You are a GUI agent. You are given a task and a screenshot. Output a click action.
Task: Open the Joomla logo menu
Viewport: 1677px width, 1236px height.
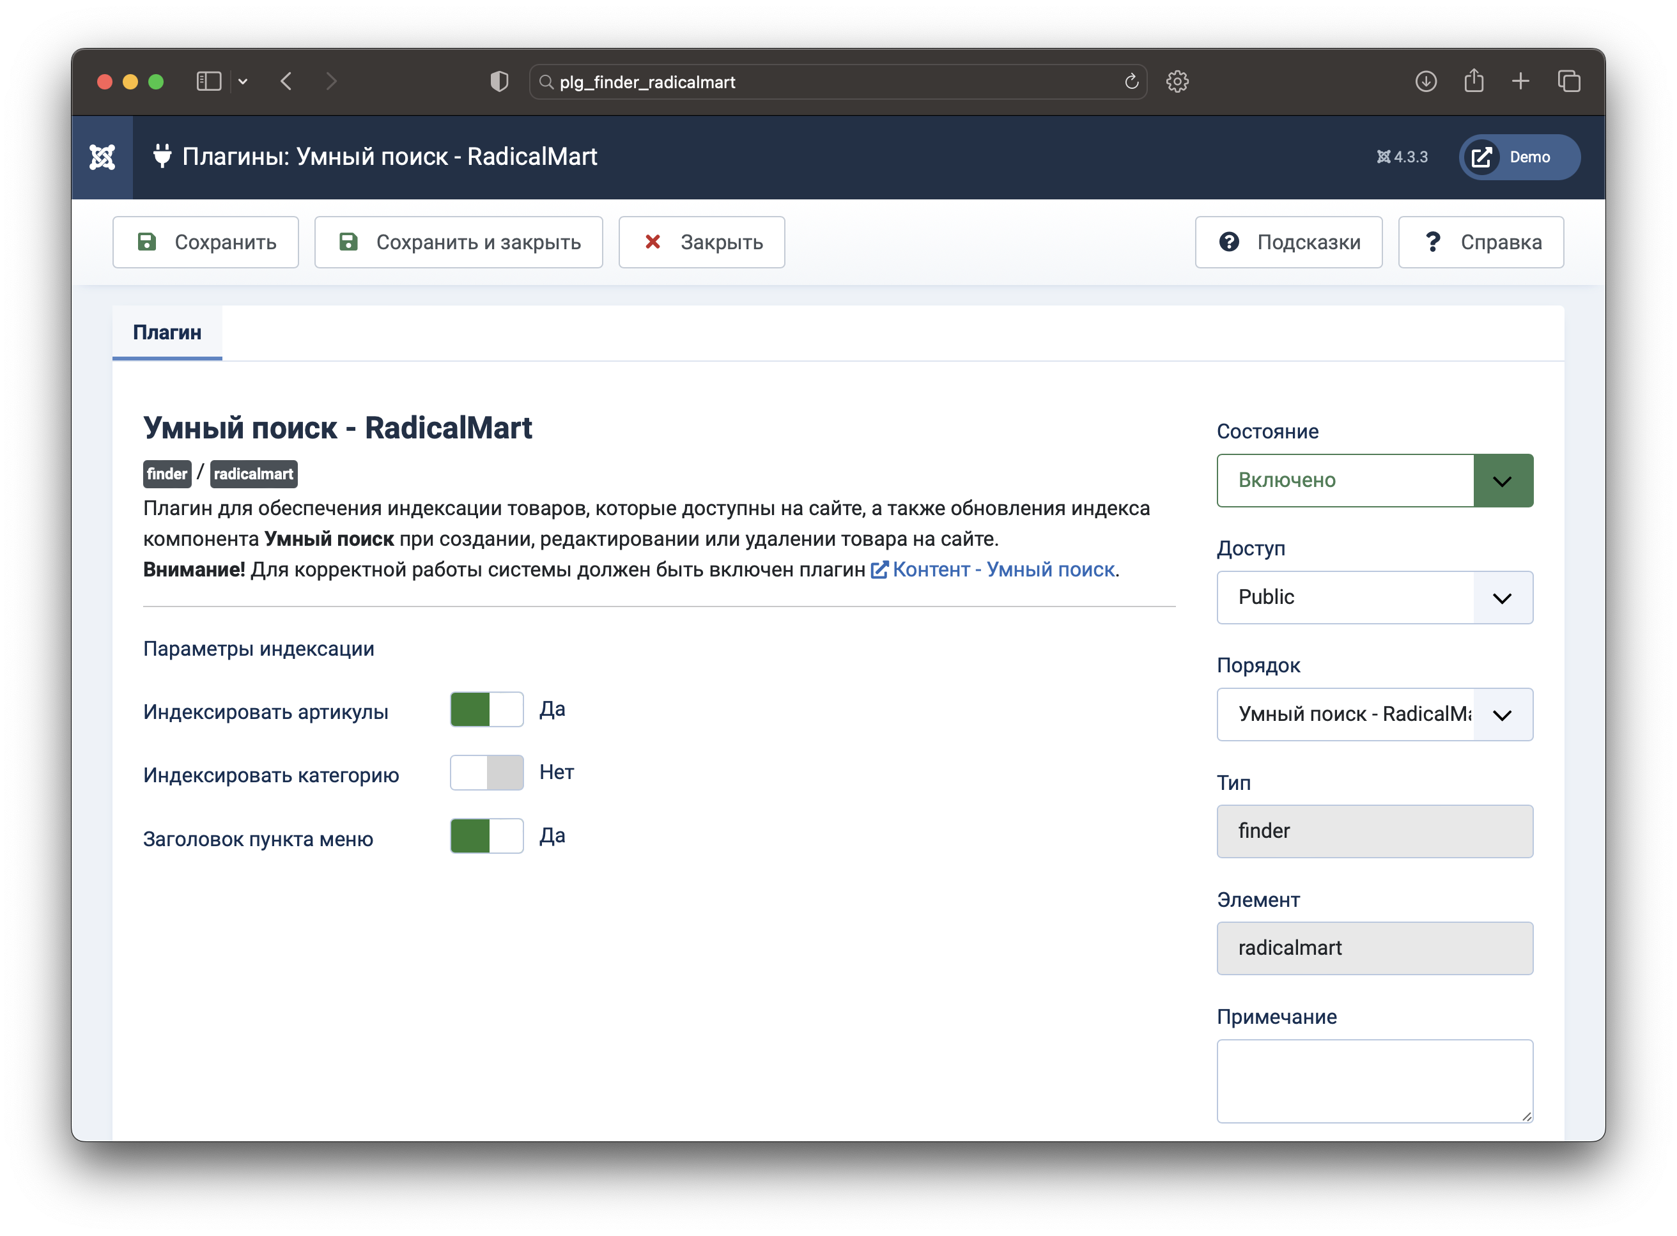[102, 157]
